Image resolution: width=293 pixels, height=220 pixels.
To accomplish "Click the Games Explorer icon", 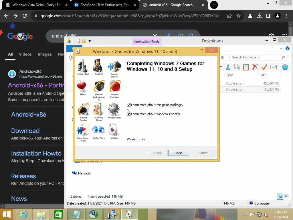I will (x=114, y=66).
